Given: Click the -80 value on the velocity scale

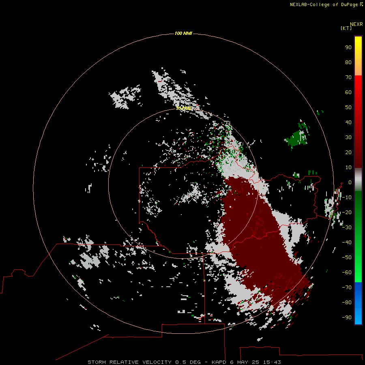Looking at the screenshot, I should tap(347, 303).
